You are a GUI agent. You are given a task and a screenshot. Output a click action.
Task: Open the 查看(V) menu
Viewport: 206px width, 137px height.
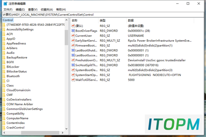tap(33, 10)
